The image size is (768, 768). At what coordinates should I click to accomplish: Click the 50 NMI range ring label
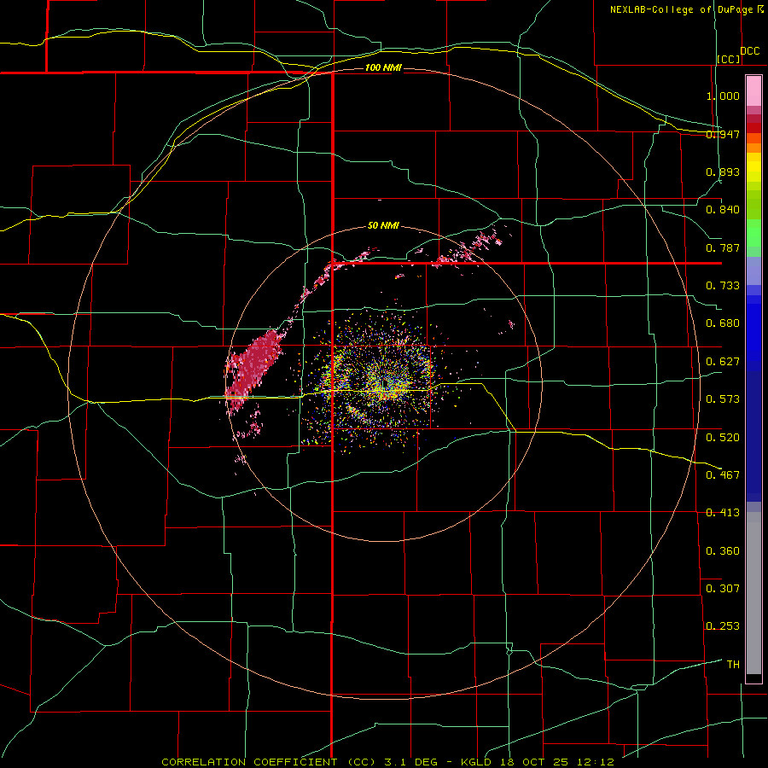383,225
